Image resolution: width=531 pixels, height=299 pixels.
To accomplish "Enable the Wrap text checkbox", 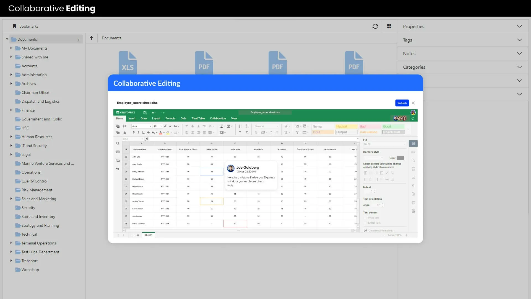I will tap(365, 218).
